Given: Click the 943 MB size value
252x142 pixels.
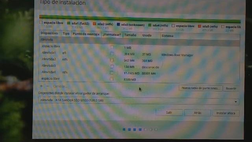Looking at the screenshot, I should pyautogui.click(x=129, y=60).
